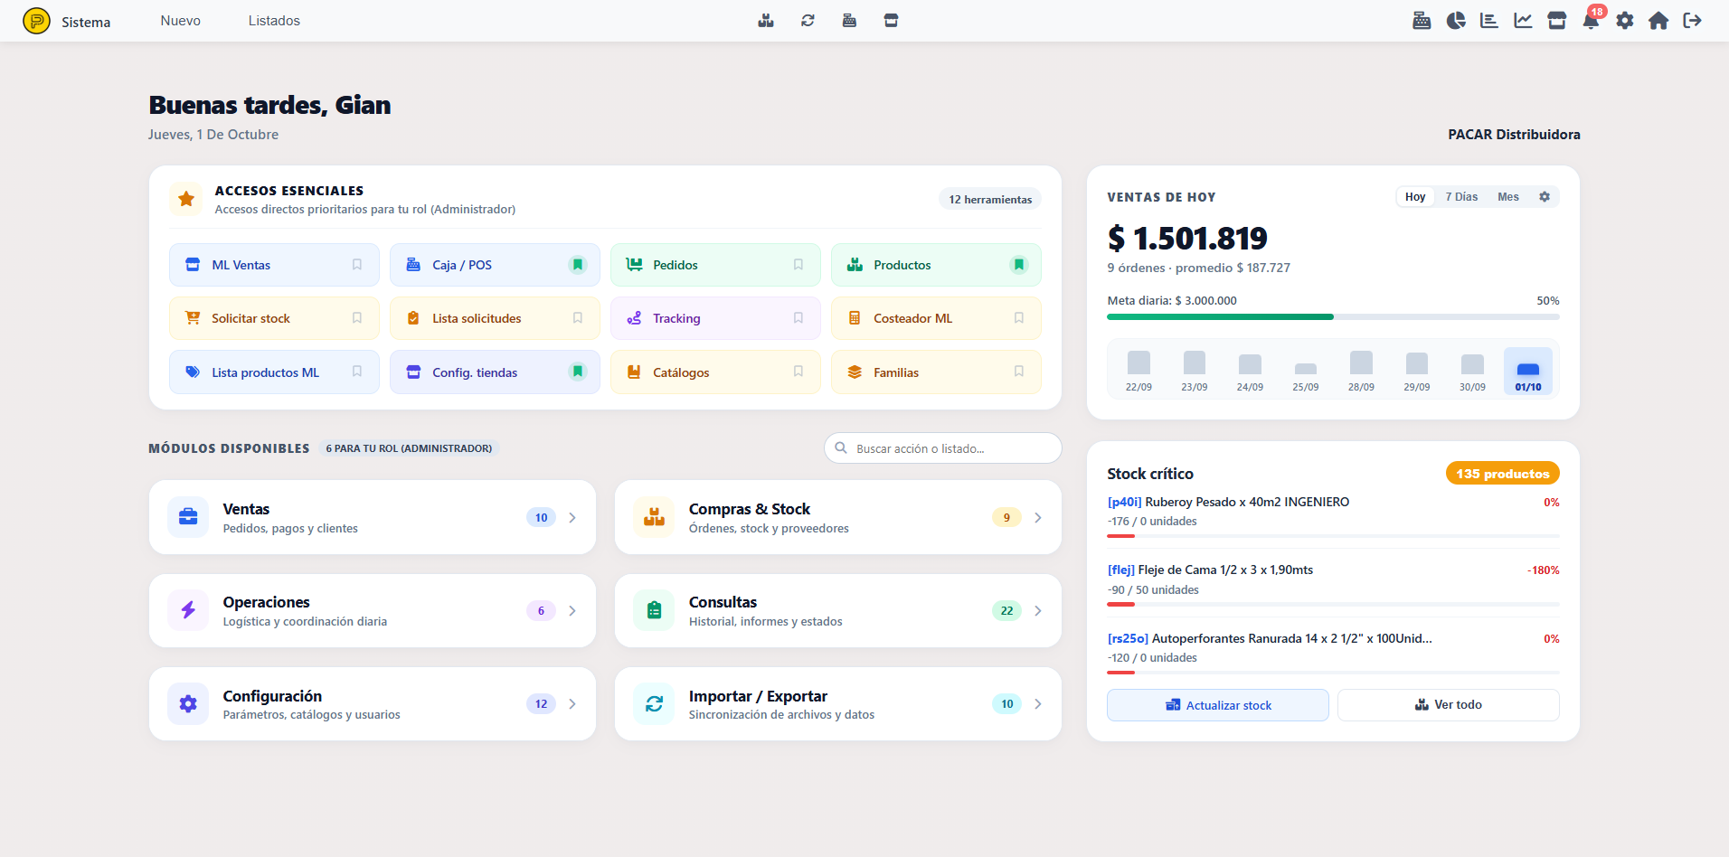This screenshot has width=1729, height=857.
Task: Click the yellow P Sistema logo
Action: pos(36,21)
